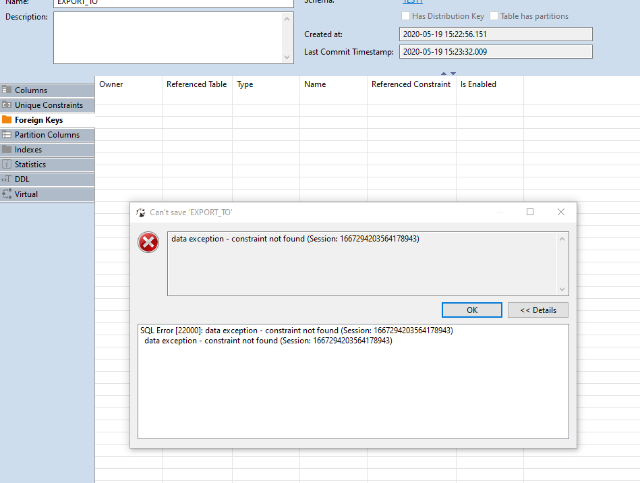Open the Columns tab

(x=47, y=90)
